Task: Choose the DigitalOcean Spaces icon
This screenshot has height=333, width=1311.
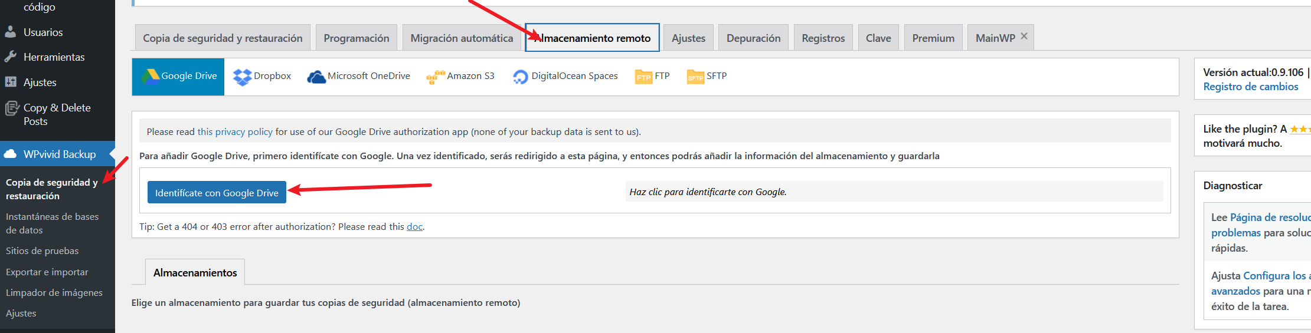Action: [x=520, y=77]
